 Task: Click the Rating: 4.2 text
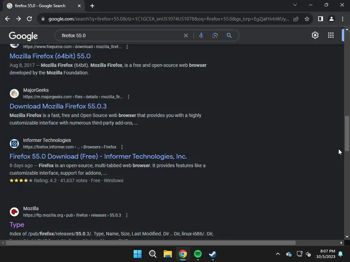pyautogui.click(x=45, y=180)
